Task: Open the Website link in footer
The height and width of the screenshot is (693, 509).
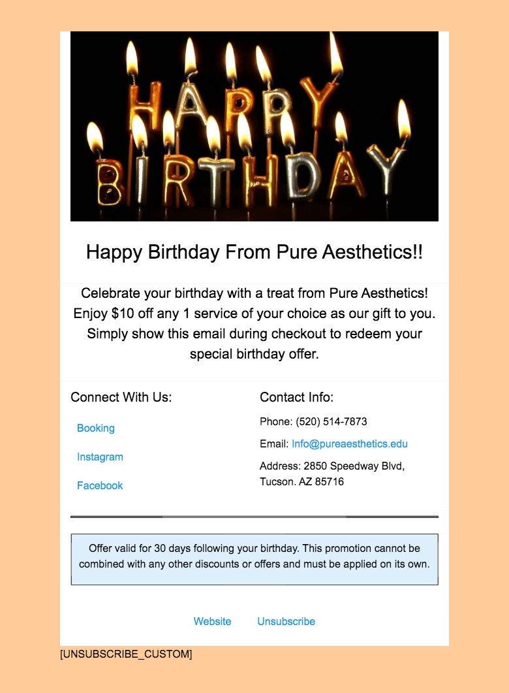Action: tap(212, 622)
